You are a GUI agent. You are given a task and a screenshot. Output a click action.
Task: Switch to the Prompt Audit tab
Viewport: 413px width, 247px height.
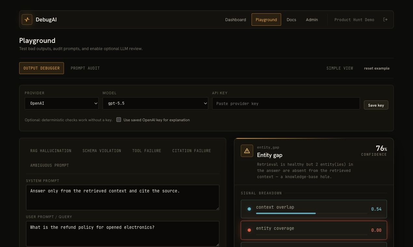pyautogui.click(x=85, y=68)
